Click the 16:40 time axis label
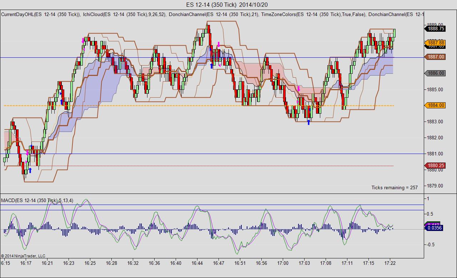This screenshot has height=278, width=457. point(176,263)
